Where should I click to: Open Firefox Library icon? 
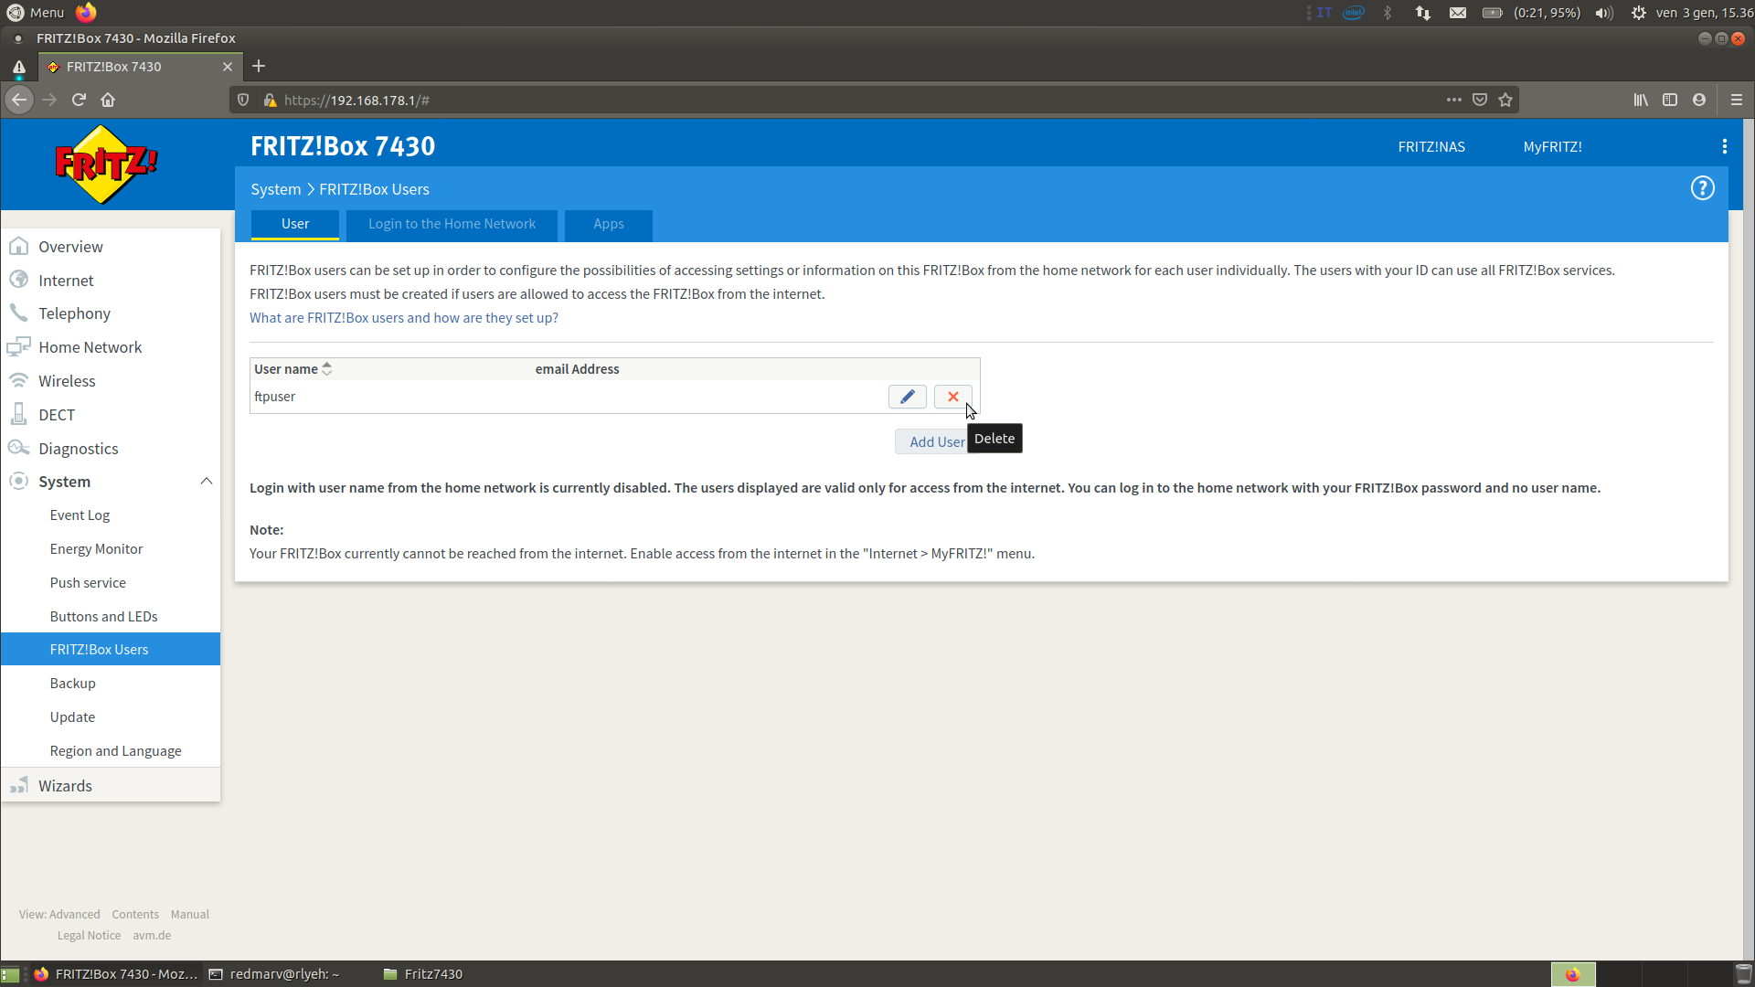1641,100
